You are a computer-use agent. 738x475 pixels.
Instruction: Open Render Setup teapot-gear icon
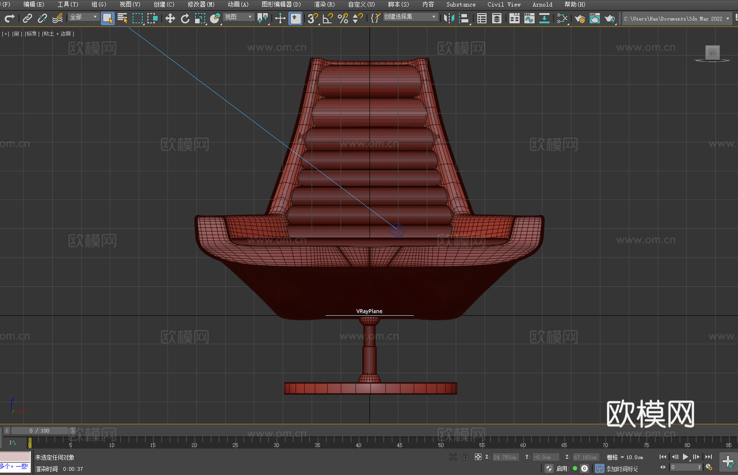pos(580,18)
